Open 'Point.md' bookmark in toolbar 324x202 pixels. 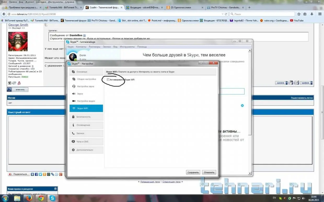tap(162, 20)
